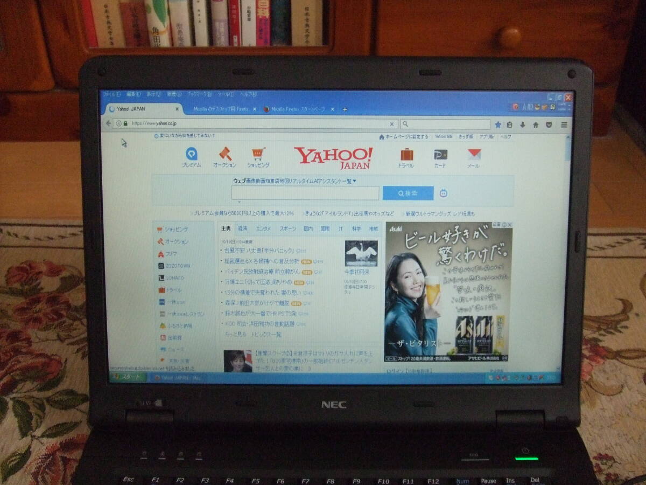
Task: Open a new tab with plus icon
Action: click(x=345, y=109)
